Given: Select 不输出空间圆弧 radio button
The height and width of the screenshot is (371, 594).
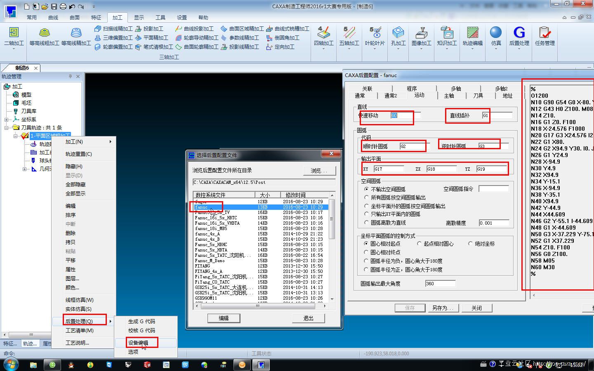Looking at the screenshot, I should point(366,189).
